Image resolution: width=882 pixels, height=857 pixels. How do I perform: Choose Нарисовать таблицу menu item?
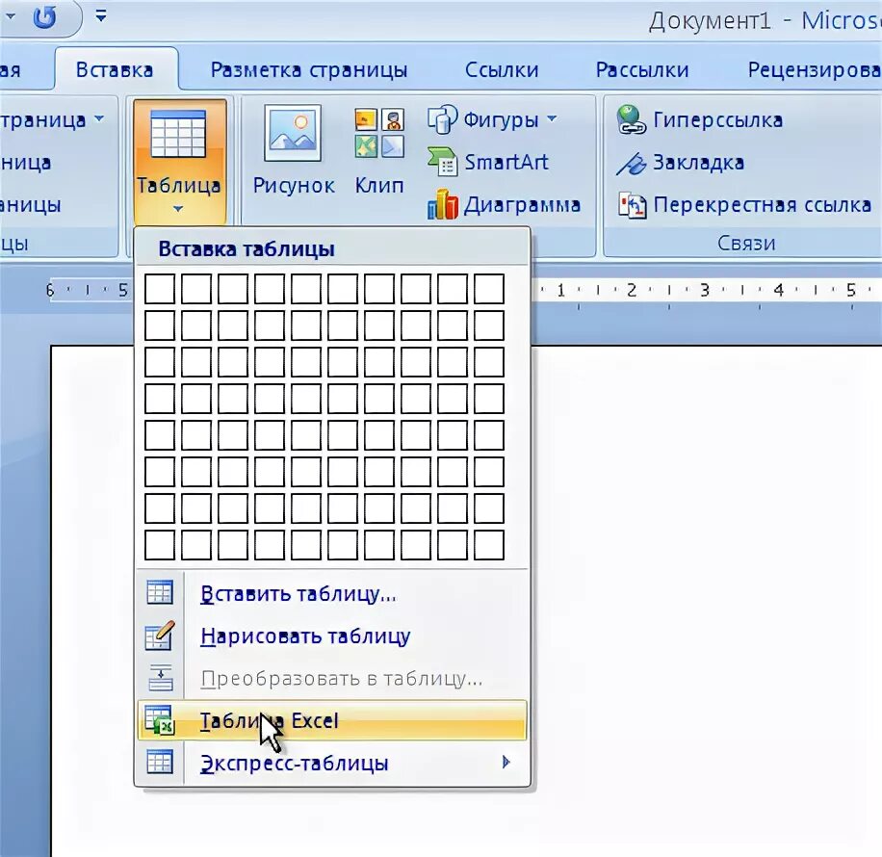pos(332,636)
